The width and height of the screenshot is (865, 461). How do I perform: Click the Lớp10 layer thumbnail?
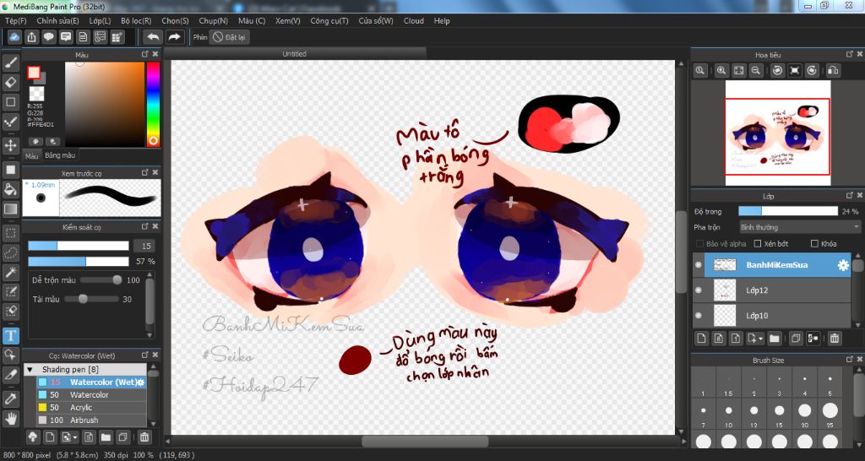tap(725, 315)
